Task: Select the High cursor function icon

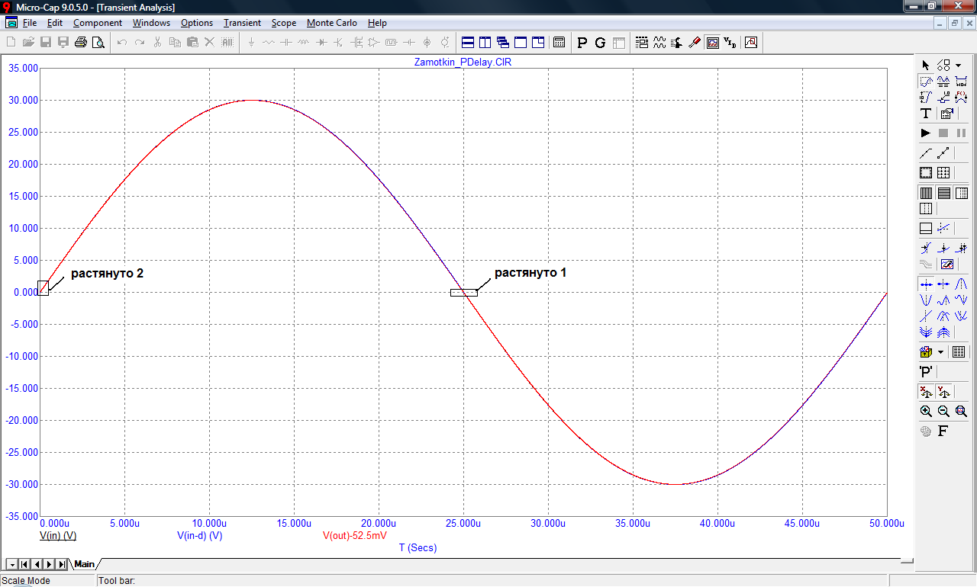Action: tap(943, 300)
